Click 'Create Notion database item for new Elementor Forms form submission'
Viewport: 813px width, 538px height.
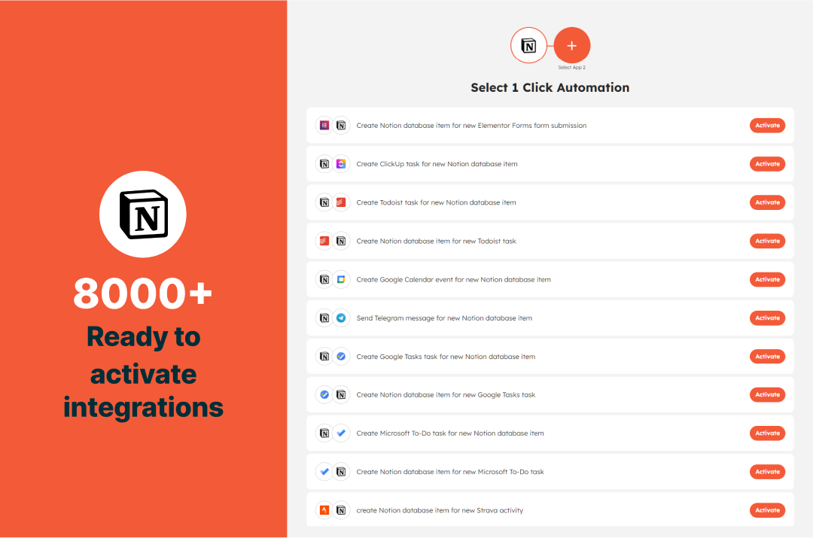coord(471,126)
